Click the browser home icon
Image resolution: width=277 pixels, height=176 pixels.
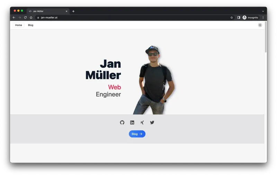31,17
